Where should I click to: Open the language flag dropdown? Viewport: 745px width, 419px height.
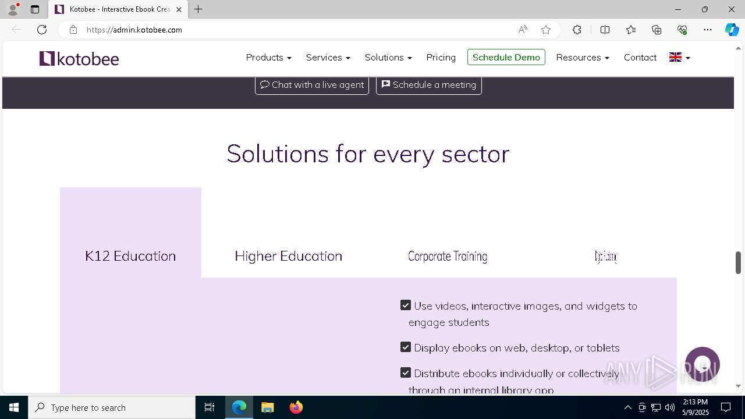tap(679, 57)
